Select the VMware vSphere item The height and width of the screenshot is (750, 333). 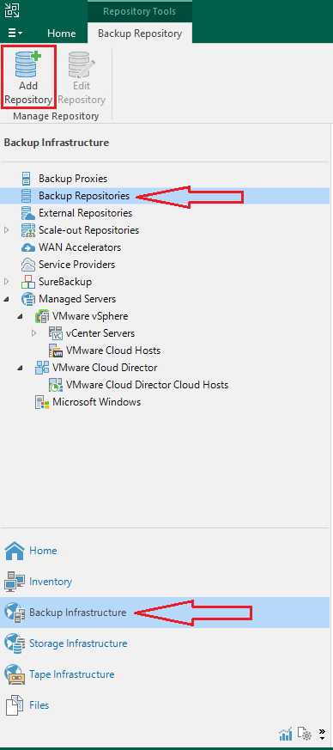click(90, 316)
